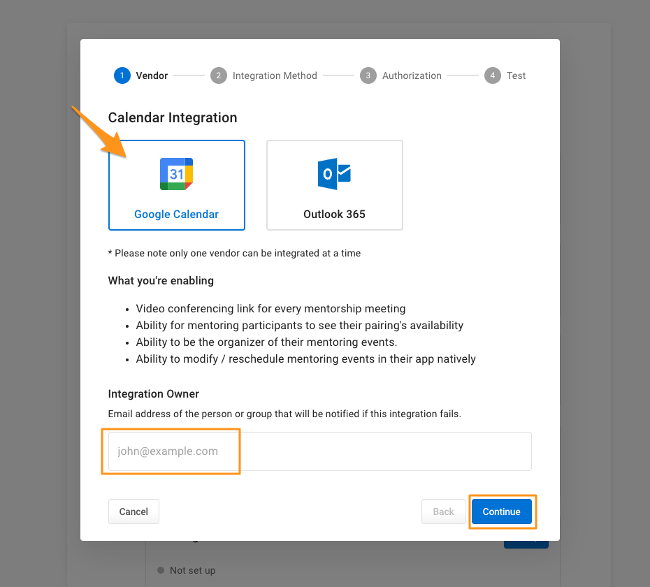Click the disabled Back button
This screenshot has width=650, height=587.
coord(443,512)
